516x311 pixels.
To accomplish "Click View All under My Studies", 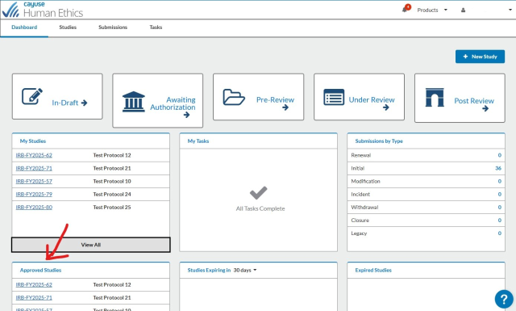I will 91,245.
